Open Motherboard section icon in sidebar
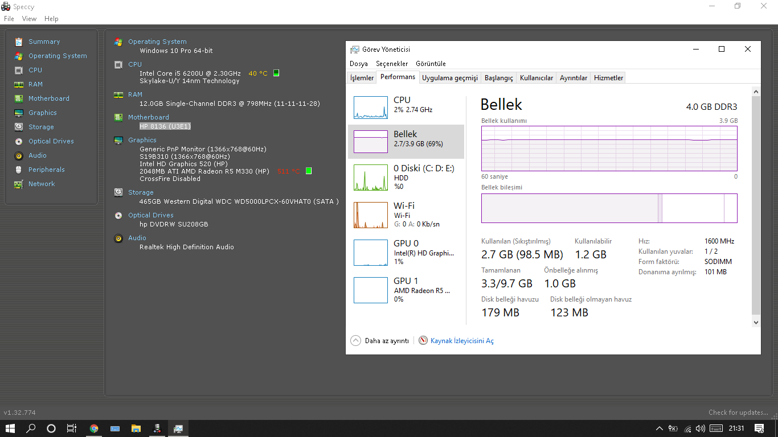The height and width of the screenshot is (437, 778). coord(19,98)
